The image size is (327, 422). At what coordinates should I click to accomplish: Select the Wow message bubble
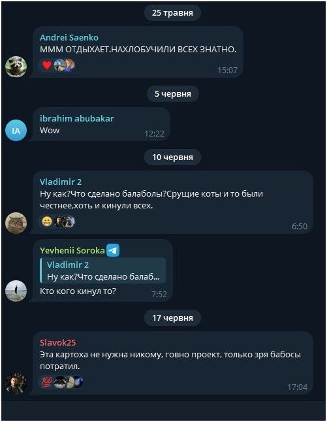click(x=101, y=124)
